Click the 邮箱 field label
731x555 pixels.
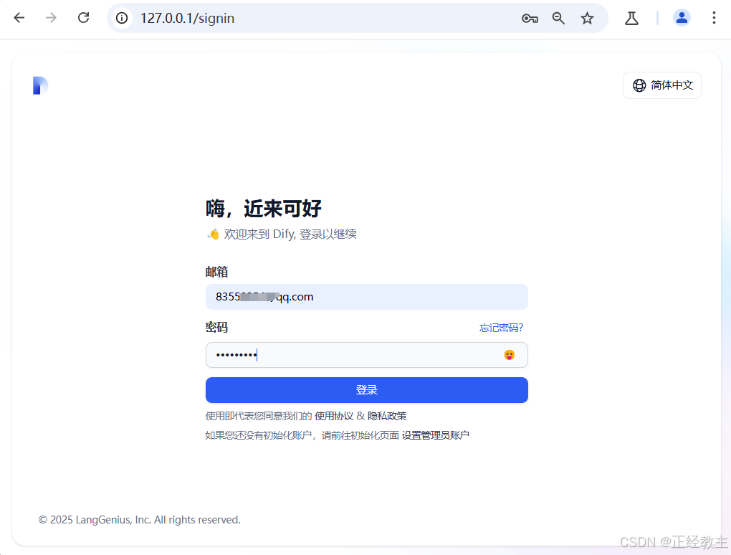[x=216, y=272]
